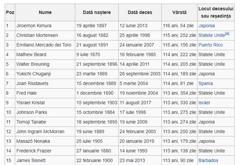This screenshot has height=165, width=242.
Task: Click the [a] footnote superscript link
Action: [227, 34]
